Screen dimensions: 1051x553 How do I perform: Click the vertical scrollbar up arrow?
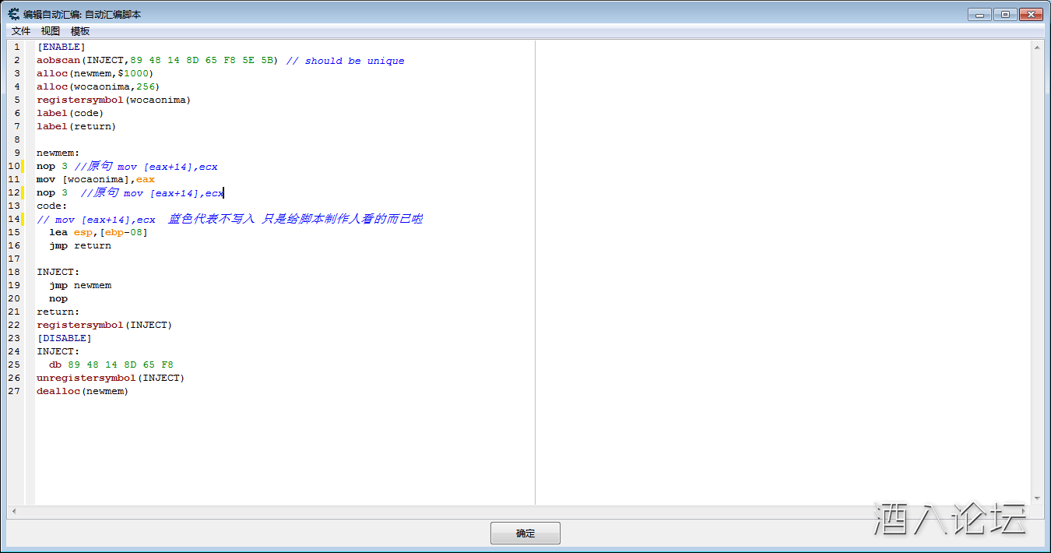(x=1037, y=48)
